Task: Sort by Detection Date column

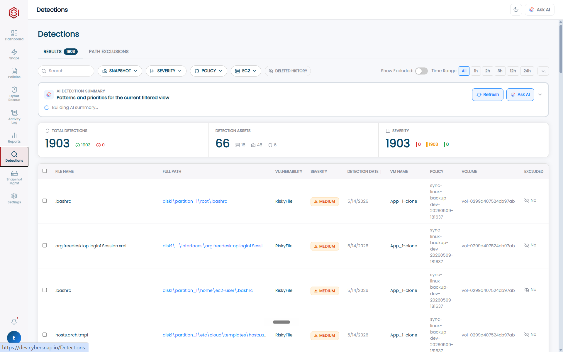Action: pos(364,171)
